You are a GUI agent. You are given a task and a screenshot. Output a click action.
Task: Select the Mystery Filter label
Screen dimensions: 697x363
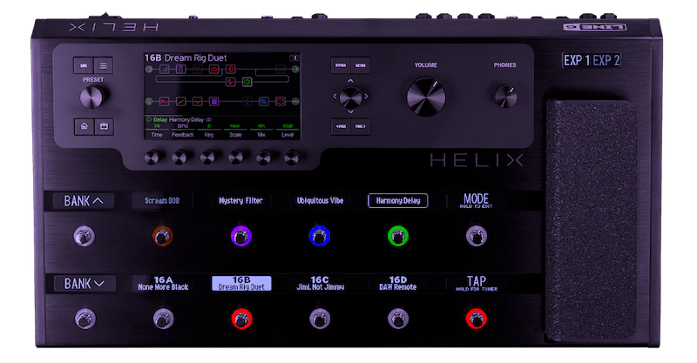[240, 201]
